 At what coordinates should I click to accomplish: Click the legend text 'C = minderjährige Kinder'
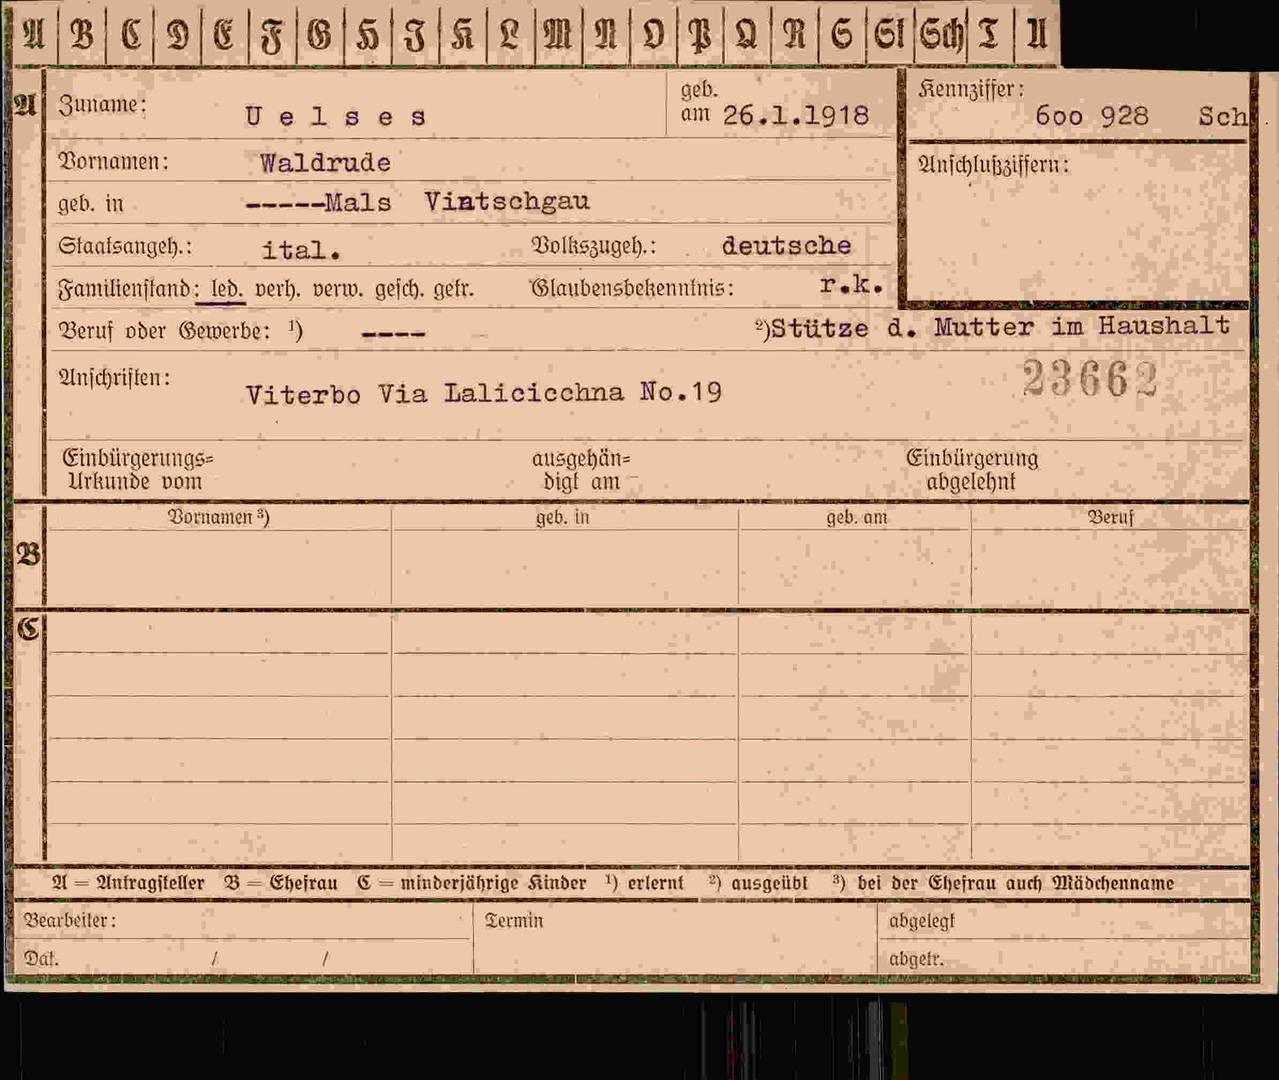(471, 883)
